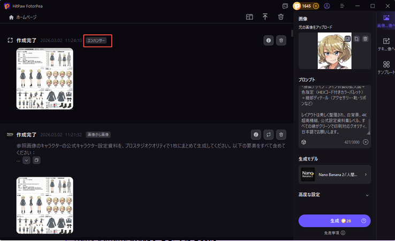Preview the uploaded image with expand icon
The width and height of the screenshot is (395, 241).
click(x=348, y=39)
